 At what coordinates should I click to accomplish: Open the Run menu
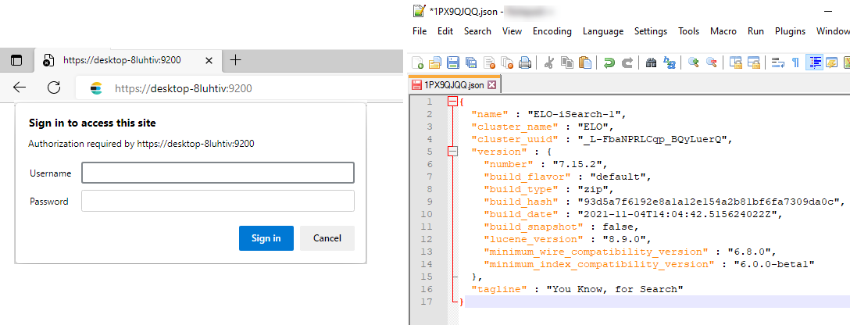coord(755,31)
